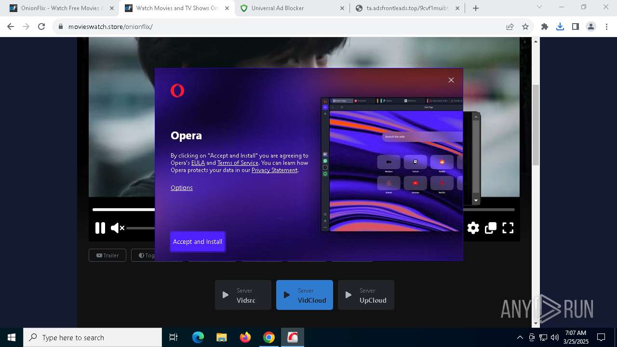617x347 pixels.
Task: Open File Explorer from taskbar
Action: (222, 337)
